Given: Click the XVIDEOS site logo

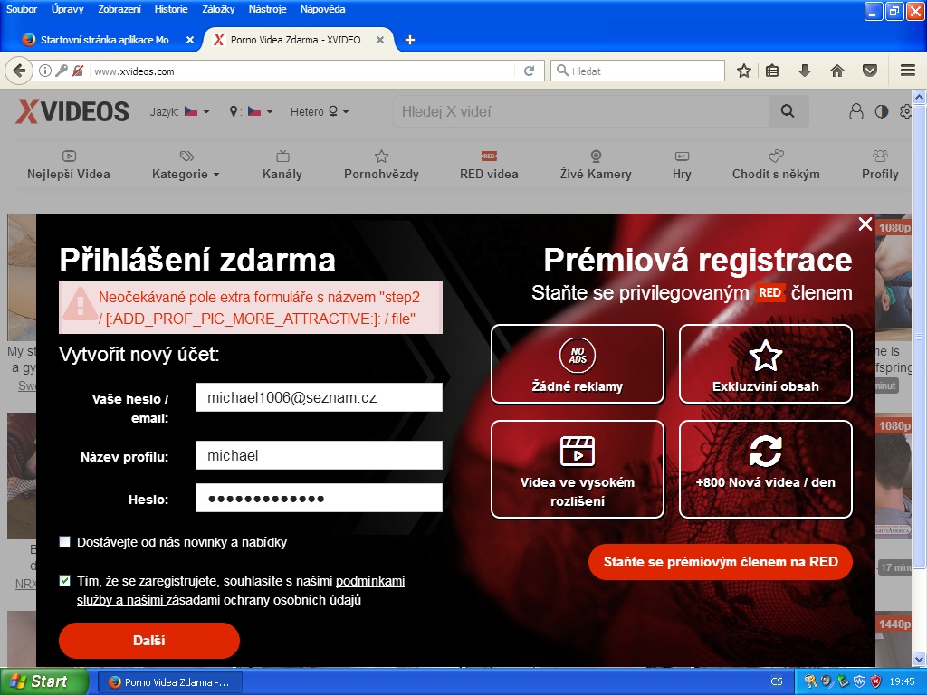Looking at the screenshot, I should click(72, 111).
